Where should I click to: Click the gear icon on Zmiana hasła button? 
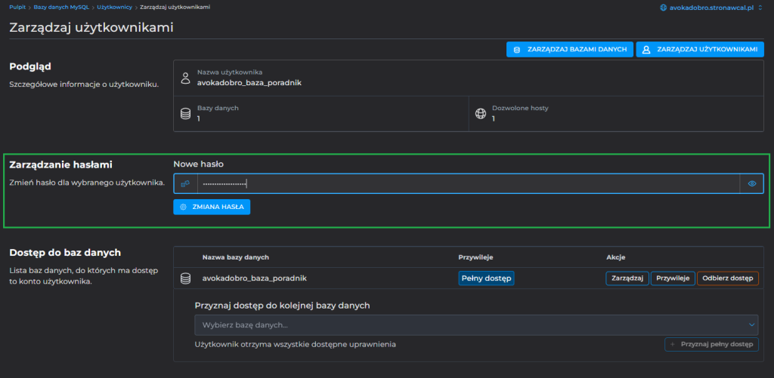tap(182, 207)
